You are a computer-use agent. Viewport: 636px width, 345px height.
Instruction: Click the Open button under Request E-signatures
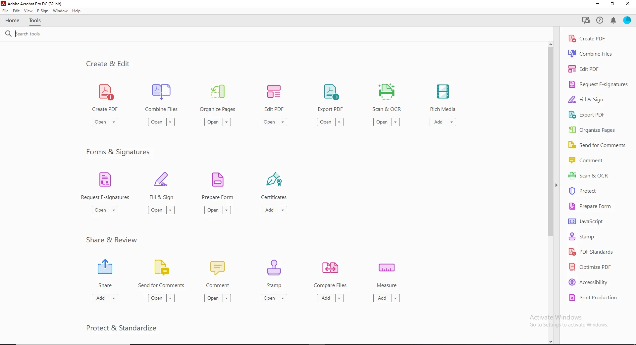pos(101,210)
